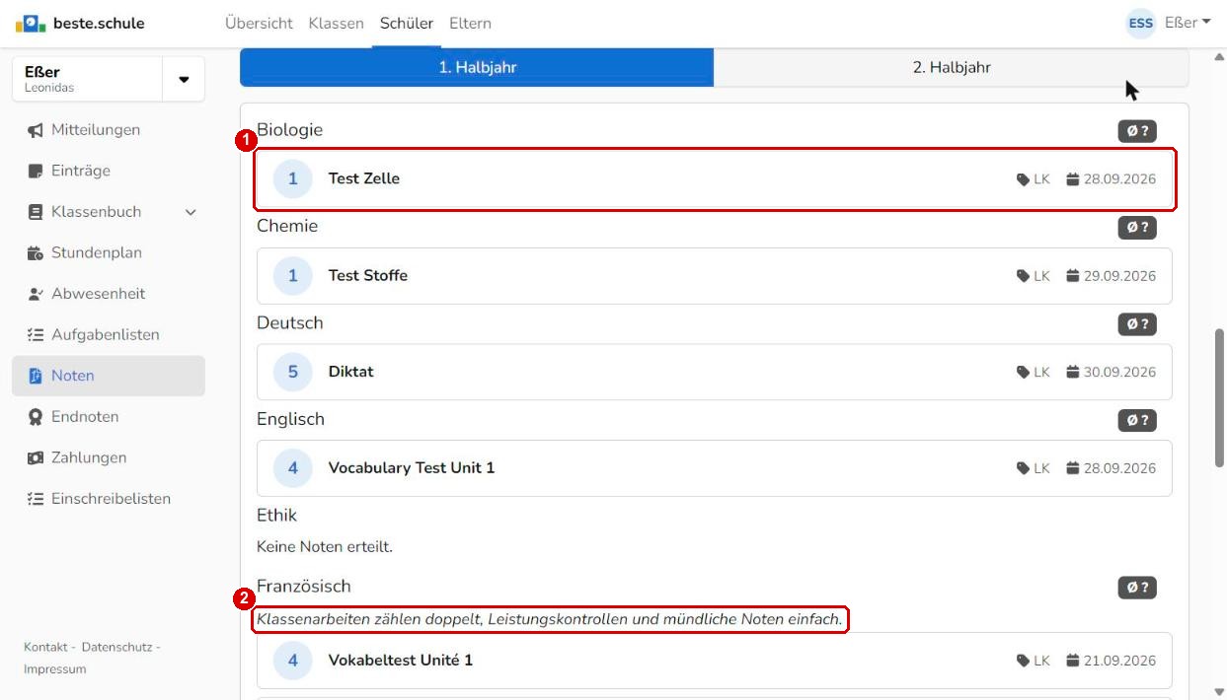The height and width of the screenshot is (700, 1227).
Task: Click the Klassenbuch book icon
Action: pyautogui.click(x=36, y=212)
